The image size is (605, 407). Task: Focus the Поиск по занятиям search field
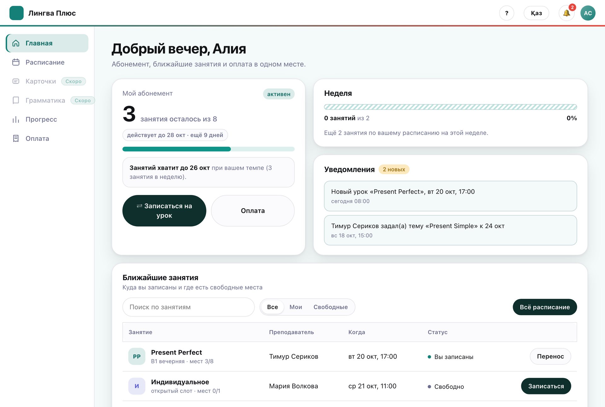(188, 307)
